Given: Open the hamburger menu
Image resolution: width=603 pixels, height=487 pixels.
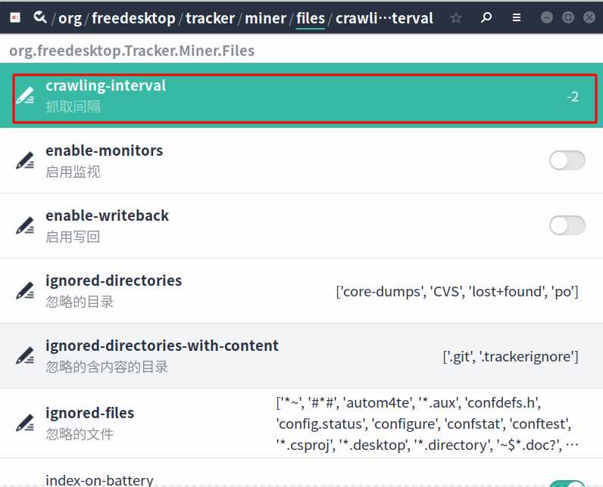Looking at the screenshot, I should [x=516, y=17].
